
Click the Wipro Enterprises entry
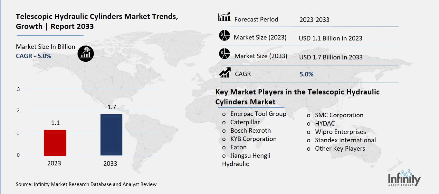tap(340, 132)
